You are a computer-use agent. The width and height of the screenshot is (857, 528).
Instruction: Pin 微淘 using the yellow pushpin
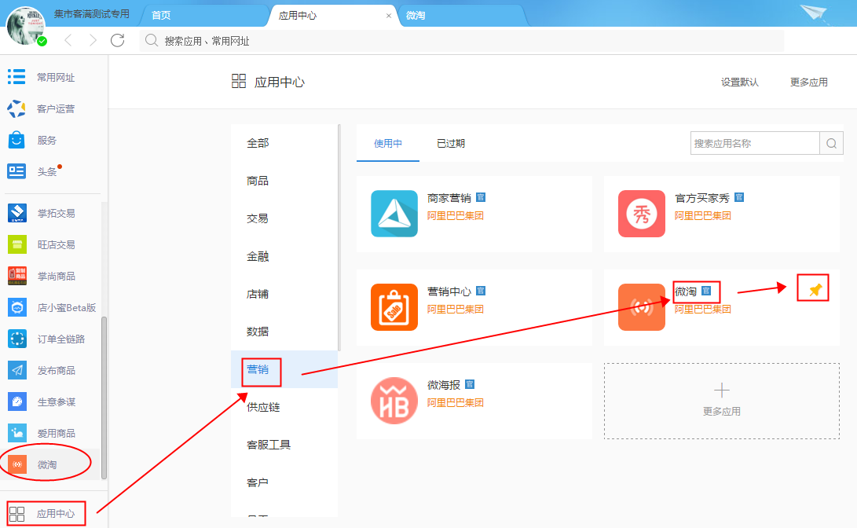(x=815, y=290)
